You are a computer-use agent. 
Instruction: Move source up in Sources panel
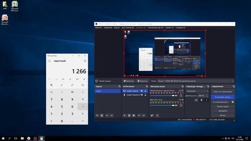pos(139,116)
